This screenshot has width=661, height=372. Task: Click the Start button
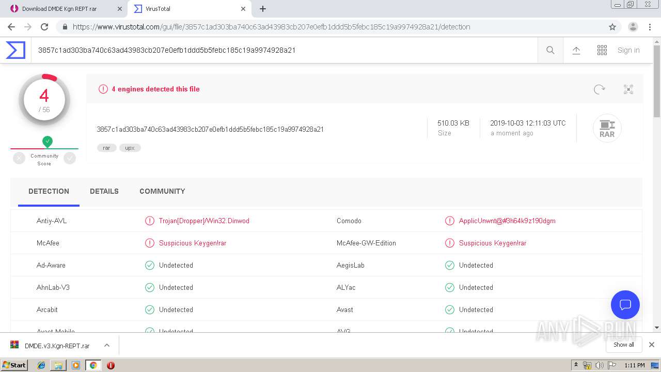pyautogui.click(x=14, y=365)
